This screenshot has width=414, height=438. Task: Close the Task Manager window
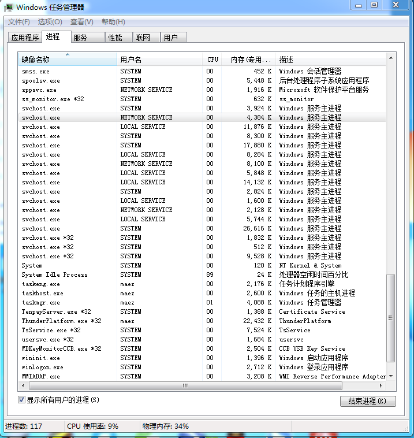click(396, 5)
